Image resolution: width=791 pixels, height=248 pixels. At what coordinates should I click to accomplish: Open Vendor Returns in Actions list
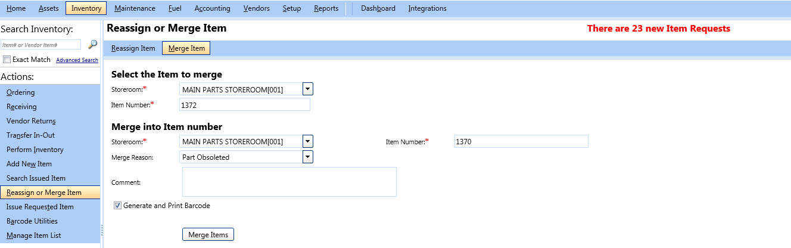[x=31, y=121]
